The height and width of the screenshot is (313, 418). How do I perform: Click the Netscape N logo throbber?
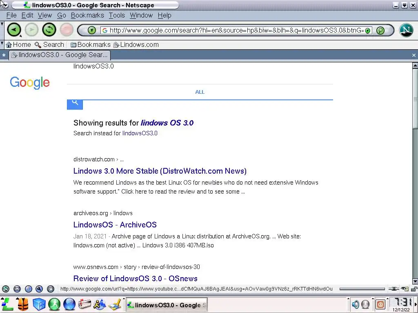coord(406,30)
